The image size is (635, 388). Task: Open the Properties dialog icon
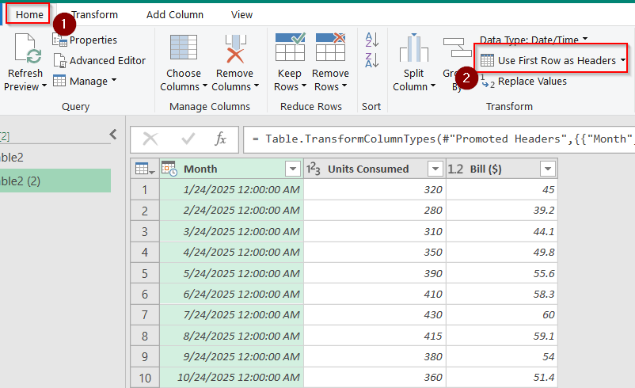[x=59, y=40]
